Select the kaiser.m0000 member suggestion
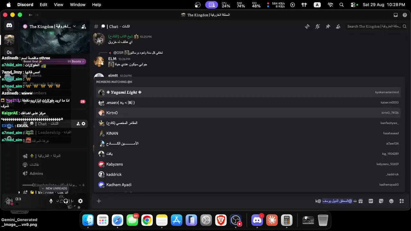Viewport: 411px width, 231px height. tap(248, 102)
